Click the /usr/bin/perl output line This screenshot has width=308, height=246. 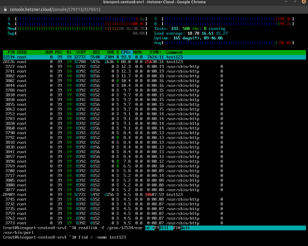18,233
